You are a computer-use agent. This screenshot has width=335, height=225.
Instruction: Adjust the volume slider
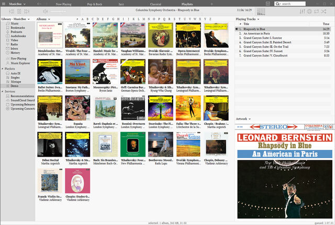click(x=58, y=11)
